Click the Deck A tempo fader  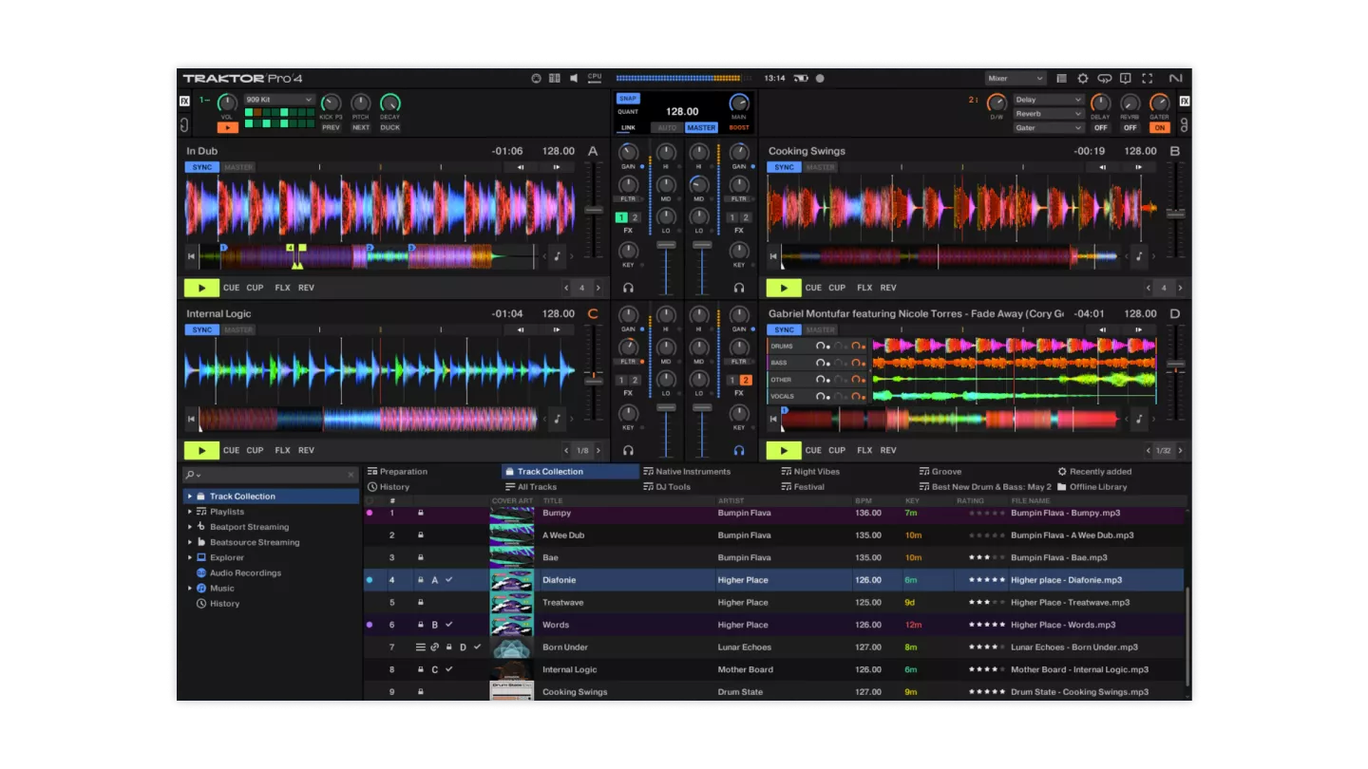pyautogui.click(x=594, y=210)
